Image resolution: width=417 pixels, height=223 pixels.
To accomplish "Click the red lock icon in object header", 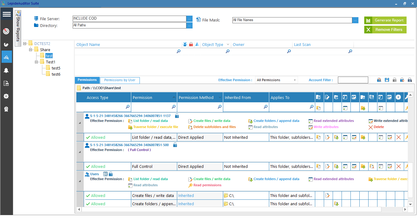I will tap(191, 44).
